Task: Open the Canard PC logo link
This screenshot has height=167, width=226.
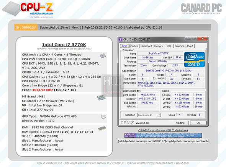Action: click(x=201, y=8)
